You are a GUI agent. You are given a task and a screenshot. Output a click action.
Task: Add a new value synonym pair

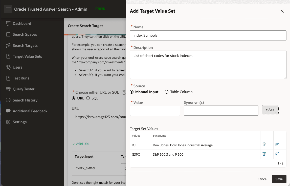click(x=270, y=110)
